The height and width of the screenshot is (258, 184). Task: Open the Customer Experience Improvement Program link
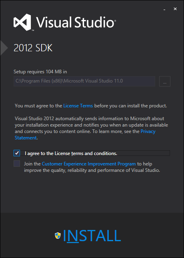[x=89, y=164]
